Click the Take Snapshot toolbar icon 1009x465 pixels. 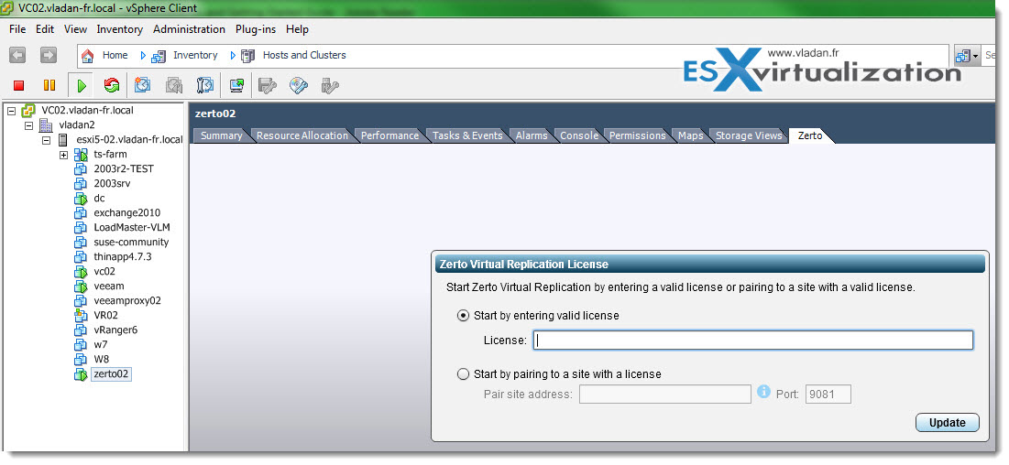[x=142, y=85]
